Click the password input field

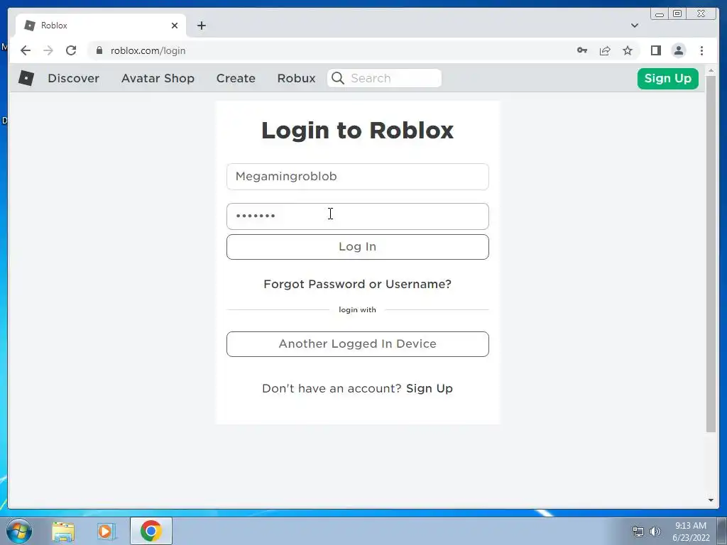tap(358, 216)
